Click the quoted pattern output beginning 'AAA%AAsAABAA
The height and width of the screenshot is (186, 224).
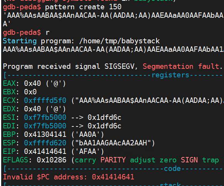pos(113,15)
